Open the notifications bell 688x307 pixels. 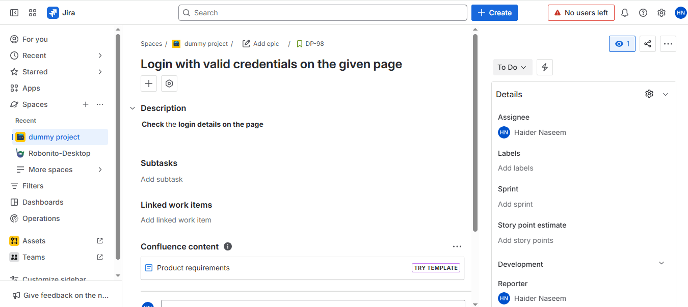[625, 13]
